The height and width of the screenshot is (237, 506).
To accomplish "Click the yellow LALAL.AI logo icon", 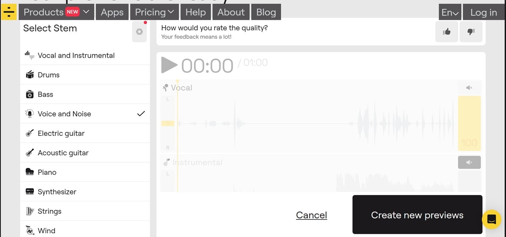I will [x=9, y=12].
